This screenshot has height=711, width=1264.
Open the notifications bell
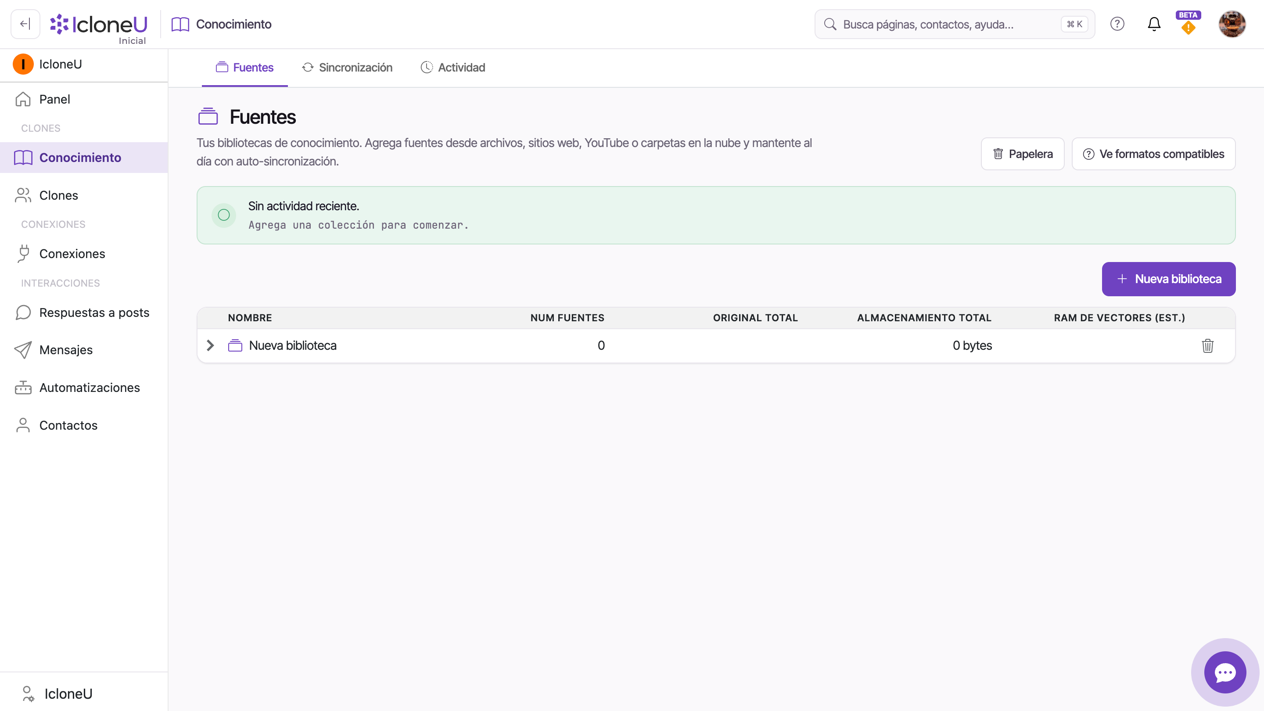coord(1154,24)
